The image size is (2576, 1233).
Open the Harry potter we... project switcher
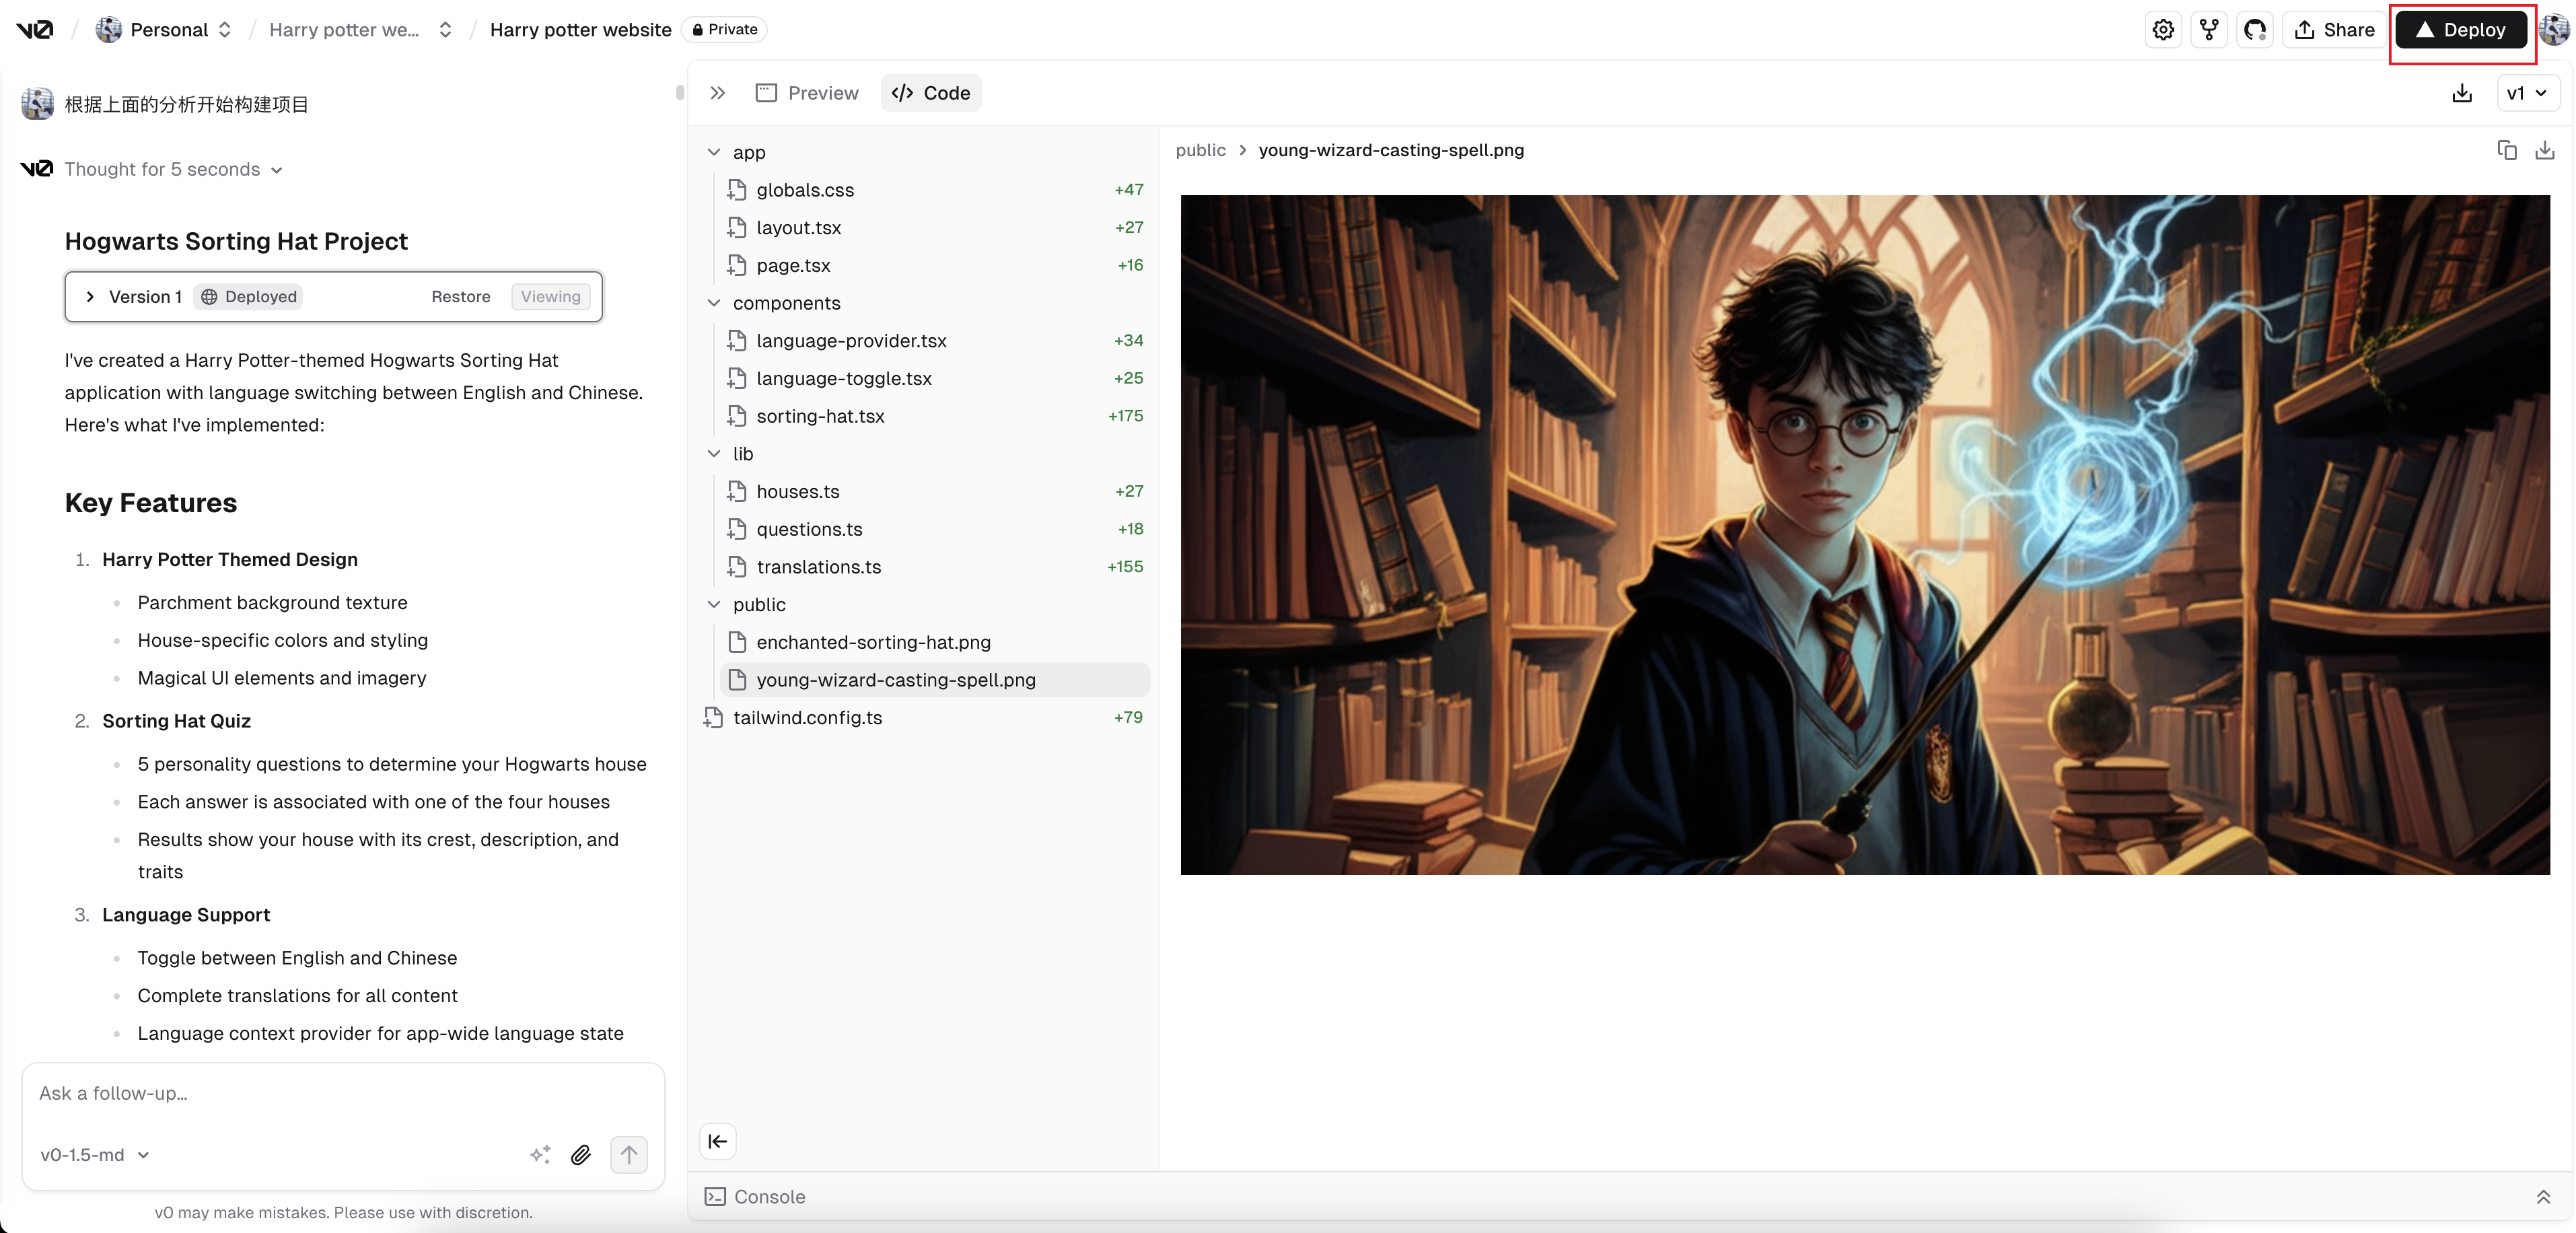pos(360,29)
